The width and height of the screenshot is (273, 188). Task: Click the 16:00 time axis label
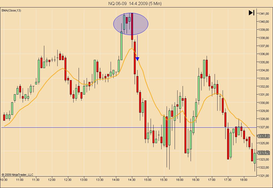tap(179, 180)
